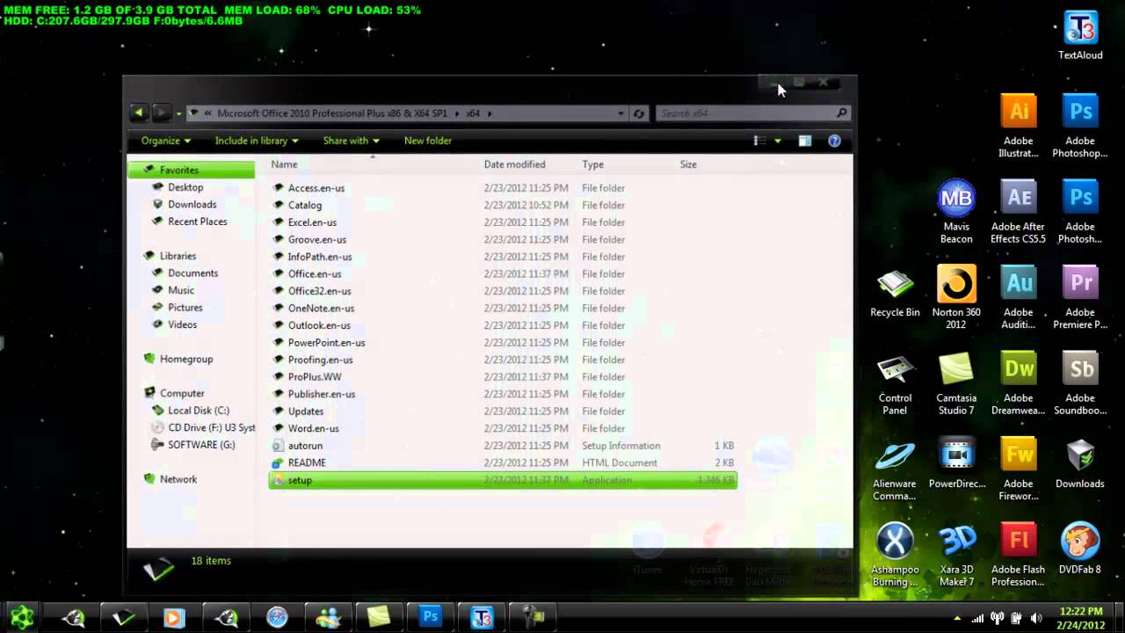Click the Start orb button

pyautogui.click(x=22, y=617)
